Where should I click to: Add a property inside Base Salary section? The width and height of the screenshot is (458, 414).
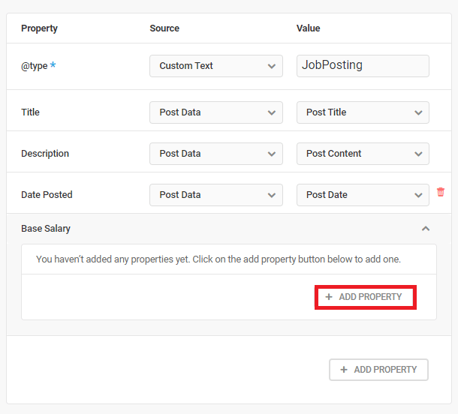pyautogui.click(x=366, y=297)
